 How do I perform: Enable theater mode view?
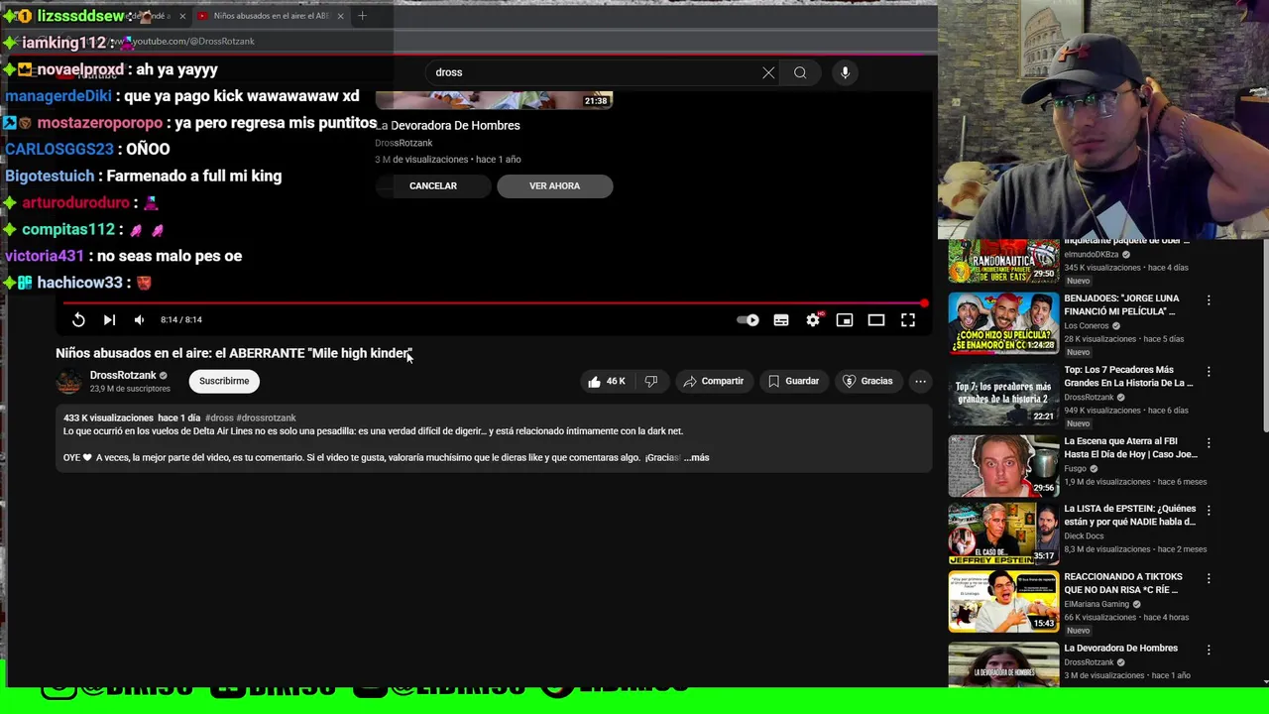point(876,319)
